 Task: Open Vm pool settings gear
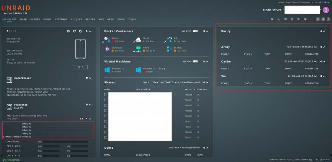pos(321,76)
